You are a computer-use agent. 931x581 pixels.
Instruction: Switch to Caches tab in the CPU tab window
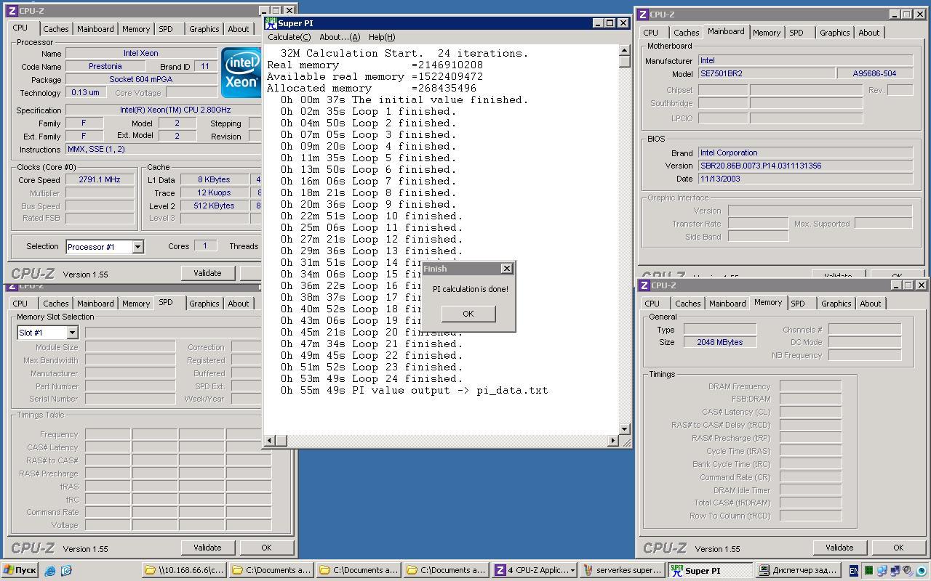pos(55,29)
